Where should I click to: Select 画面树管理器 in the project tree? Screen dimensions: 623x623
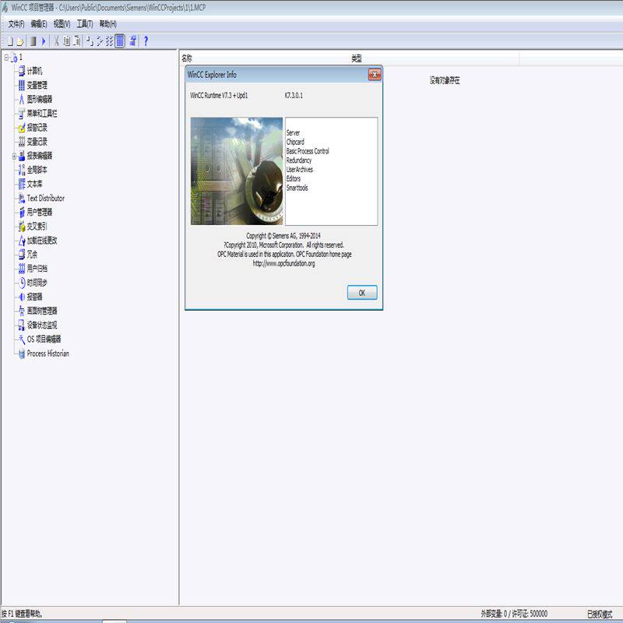point(42,311)
